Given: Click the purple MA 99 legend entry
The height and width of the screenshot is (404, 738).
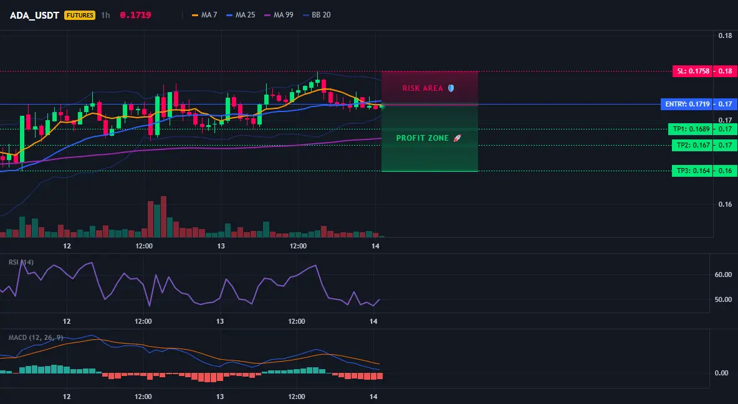Looking at the screenshot, I should coord(279,15).
